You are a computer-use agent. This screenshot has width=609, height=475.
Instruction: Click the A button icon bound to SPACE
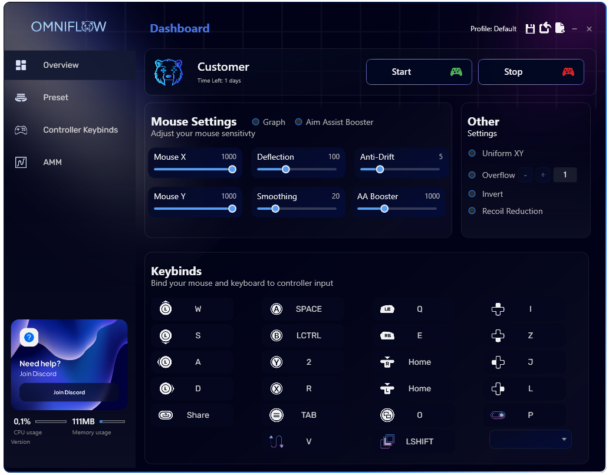click(x=276, y=309)
